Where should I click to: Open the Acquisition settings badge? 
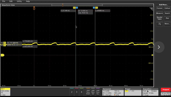coord(150,92)
